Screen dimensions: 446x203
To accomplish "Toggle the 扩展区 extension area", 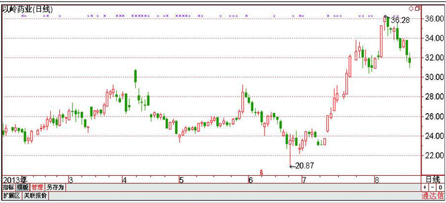I will click(12, 196).
